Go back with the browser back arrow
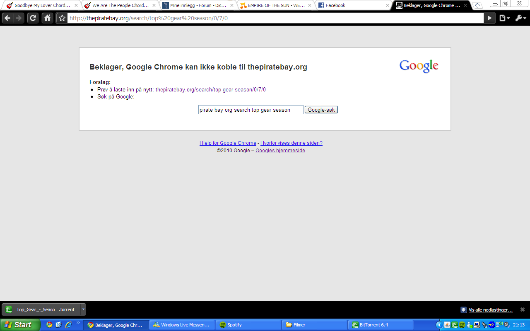Viewport: 530px width, 331px height. pyautogui.click(x=7, y=18)
